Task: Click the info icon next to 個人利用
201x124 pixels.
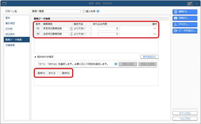Action: point(98,11)
